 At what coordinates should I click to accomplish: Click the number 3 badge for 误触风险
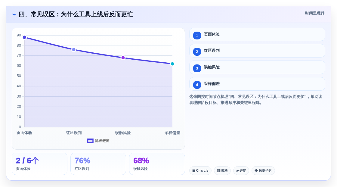(197, 68)
